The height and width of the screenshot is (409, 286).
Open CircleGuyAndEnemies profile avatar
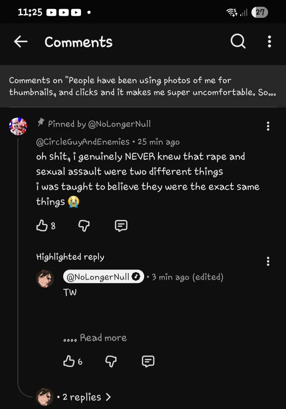(x=18, y=126)
